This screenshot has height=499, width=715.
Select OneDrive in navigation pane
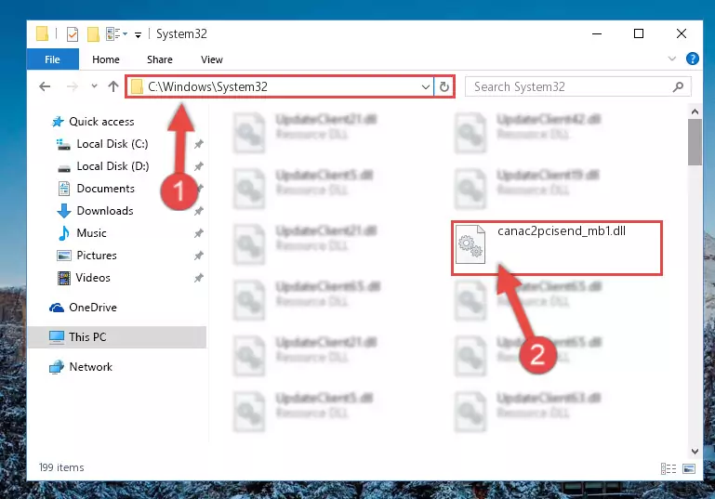point(93,308)
